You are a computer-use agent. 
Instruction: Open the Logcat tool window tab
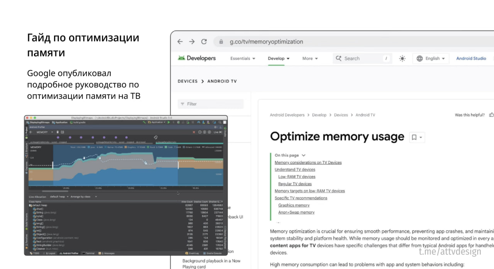(50, 253)
